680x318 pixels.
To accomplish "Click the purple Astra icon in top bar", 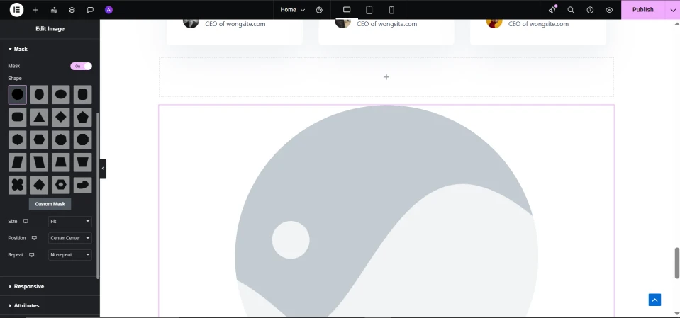I will [x=109, y=10].
